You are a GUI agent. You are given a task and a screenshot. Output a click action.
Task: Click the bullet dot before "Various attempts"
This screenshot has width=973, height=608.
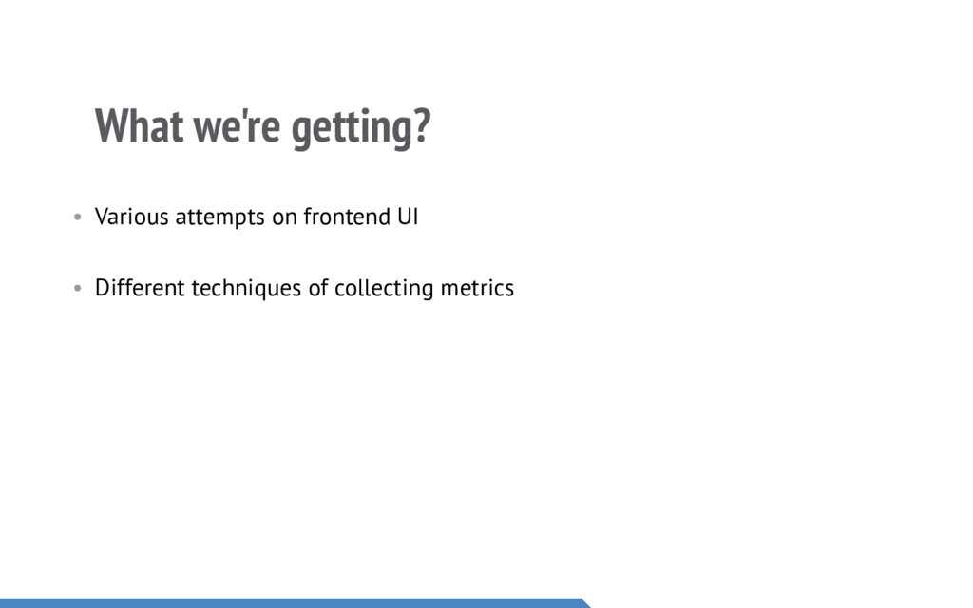pyautogui.click(x=78, y=218)
